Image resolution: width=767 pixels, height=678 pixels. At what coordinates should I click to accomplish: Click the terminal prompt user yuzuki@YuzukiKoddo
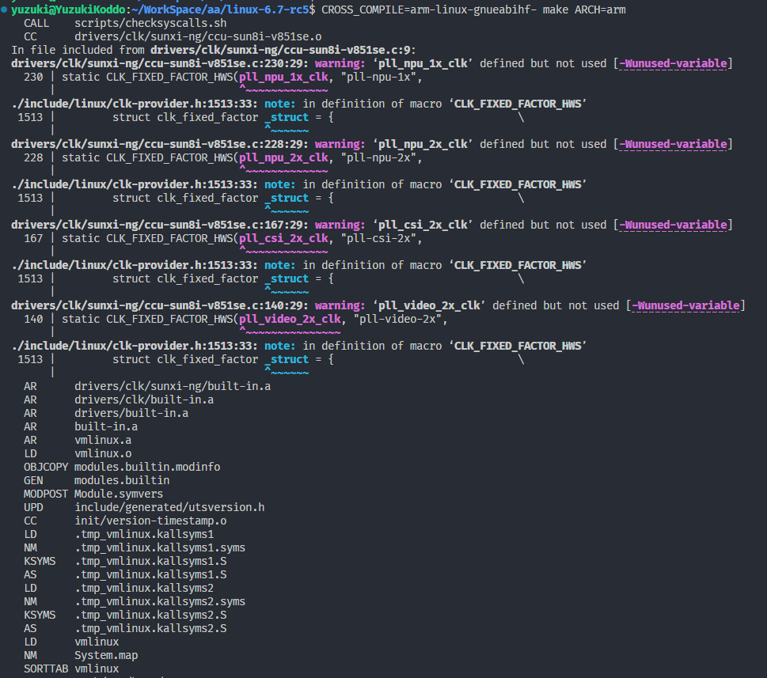pos(60,9)
